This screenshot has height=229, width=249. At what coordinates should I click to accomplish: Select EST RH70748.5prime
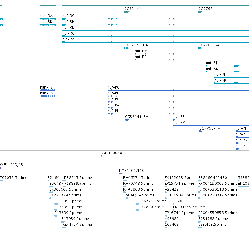tap(138, 184)
